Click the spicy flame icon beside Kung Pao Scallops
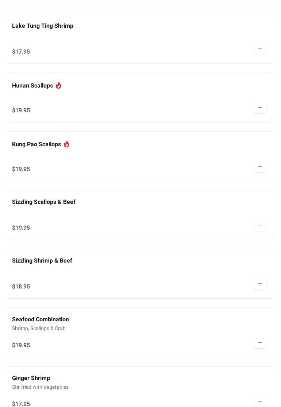Viewport: 281px width, 407px height. tap(66, 144)
